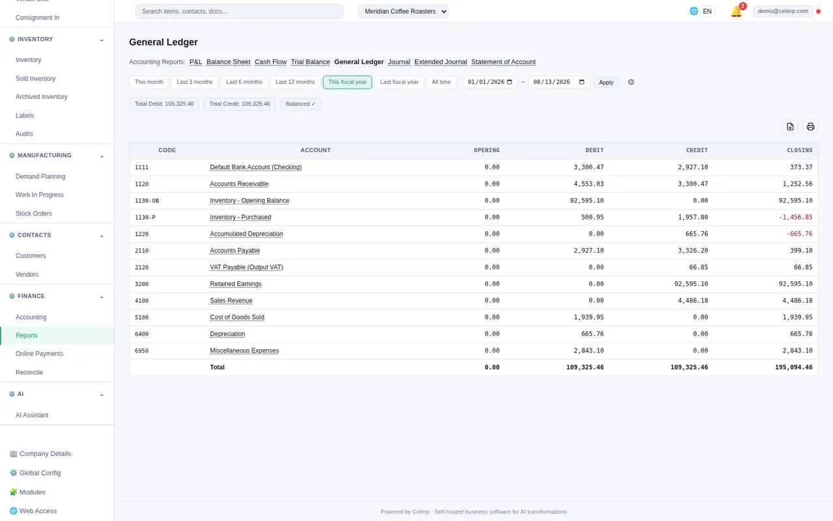833x521 pixels.
Task: Click the search items, contacts, docs field
Action: tap(239, 11)
